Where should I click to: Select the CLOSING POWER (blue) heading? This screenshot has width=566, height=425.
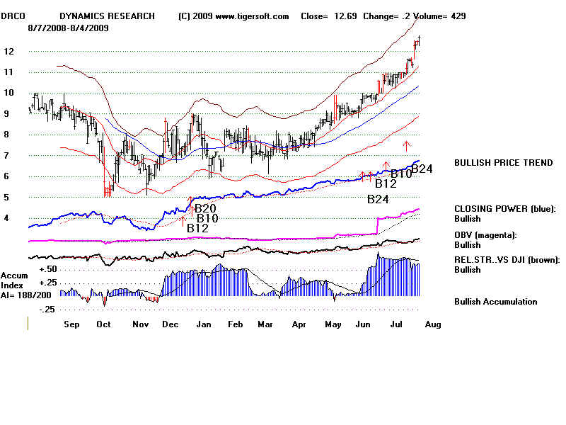[505, 209]
